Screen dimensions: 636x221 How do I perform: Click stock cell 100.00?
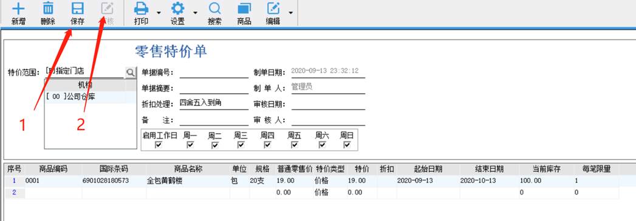tap(546, 181)
